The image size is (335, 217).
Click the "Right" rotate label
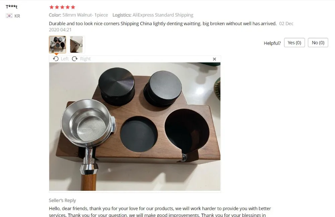pos(85,59)
